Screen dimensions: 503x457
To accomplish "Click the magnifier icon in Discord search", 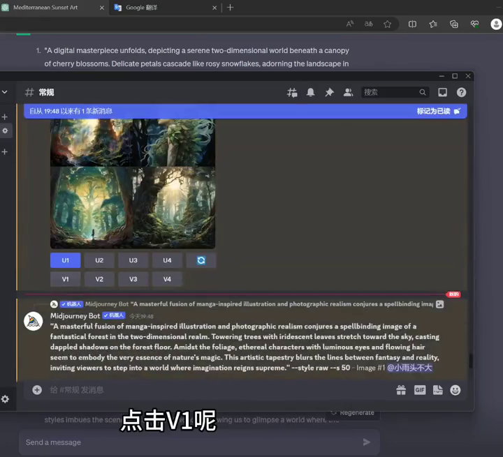I will point(423,92).
